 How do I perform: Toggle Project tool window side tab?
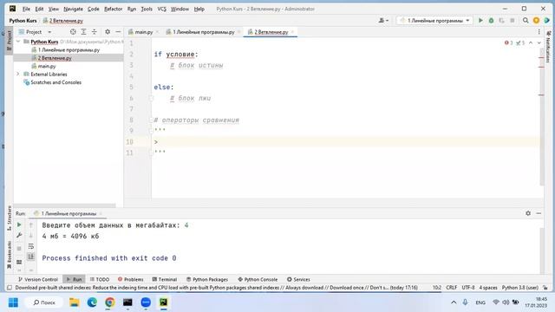pyautogui.click(x=10, y=40)
